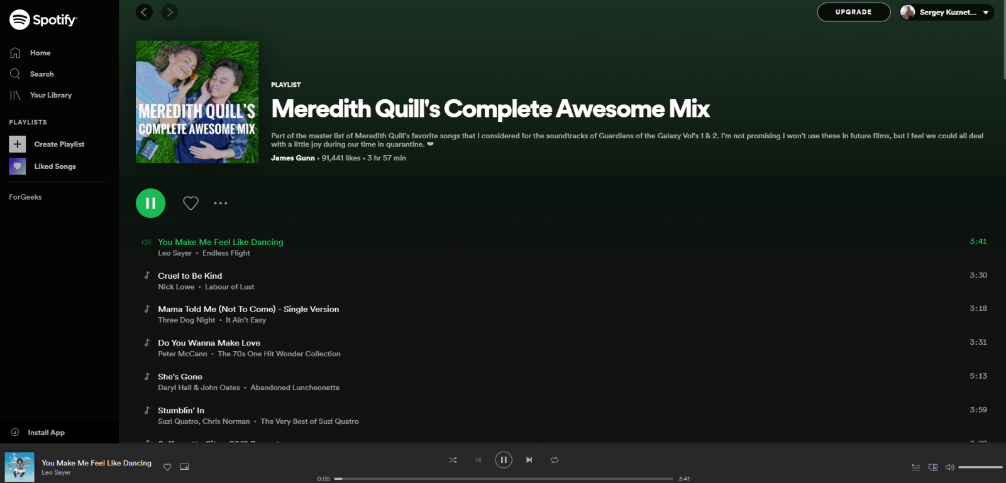
Task: Open The Very Best of Suzi Quatro album
Action: [310, 422]
